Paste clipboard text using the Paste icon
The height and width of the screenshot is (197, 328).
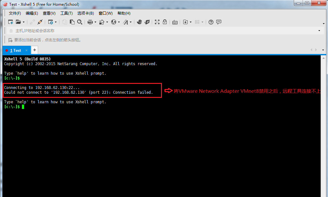tap(72, 22)
